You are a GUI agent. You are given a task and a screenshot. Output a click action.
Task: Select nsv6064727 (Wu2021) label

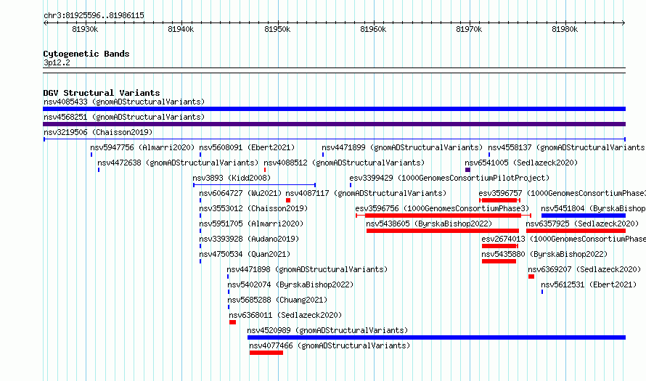(x=240, y=193)
